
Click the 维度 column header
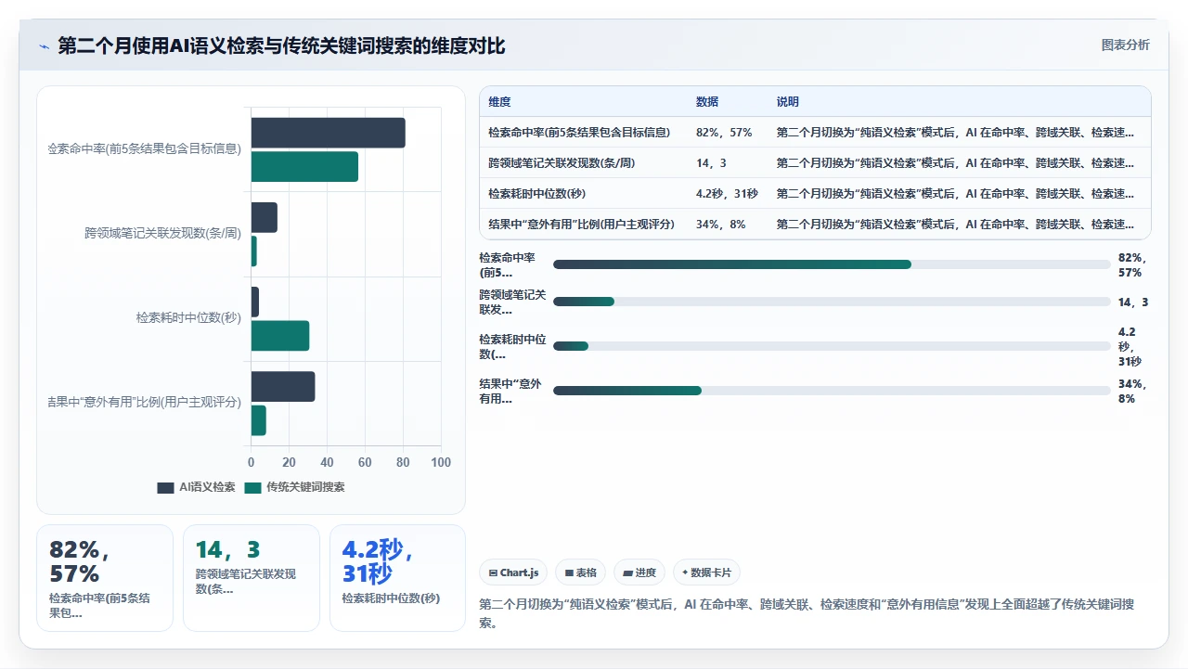499,102
